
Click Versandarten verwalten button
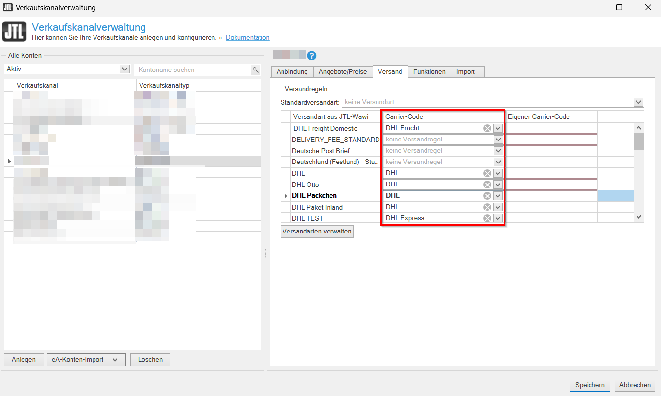click(x=317, y=232)
